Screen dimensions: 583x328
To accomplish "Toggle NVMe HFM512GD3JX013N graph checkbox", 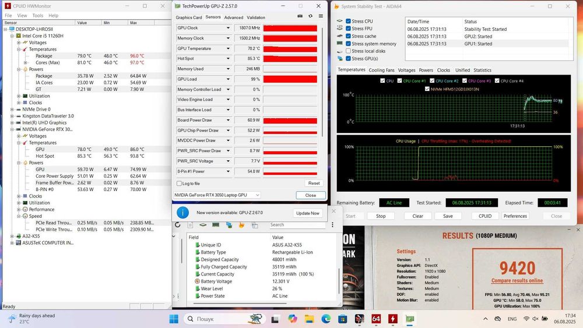I will click(427, 89).
